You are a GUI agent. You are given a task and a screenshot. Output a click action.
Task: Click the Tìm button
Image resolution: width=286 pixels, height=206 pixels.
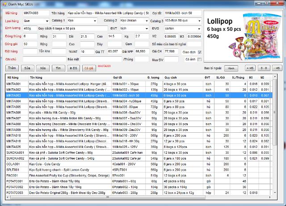click(59, 68)
